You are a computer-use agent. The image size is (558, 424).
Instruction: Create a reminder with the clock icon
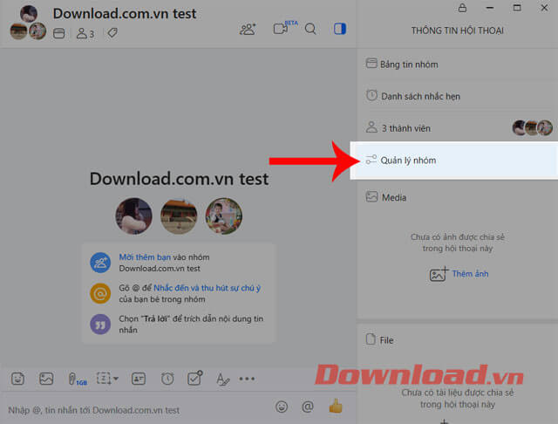pos(167,379)
